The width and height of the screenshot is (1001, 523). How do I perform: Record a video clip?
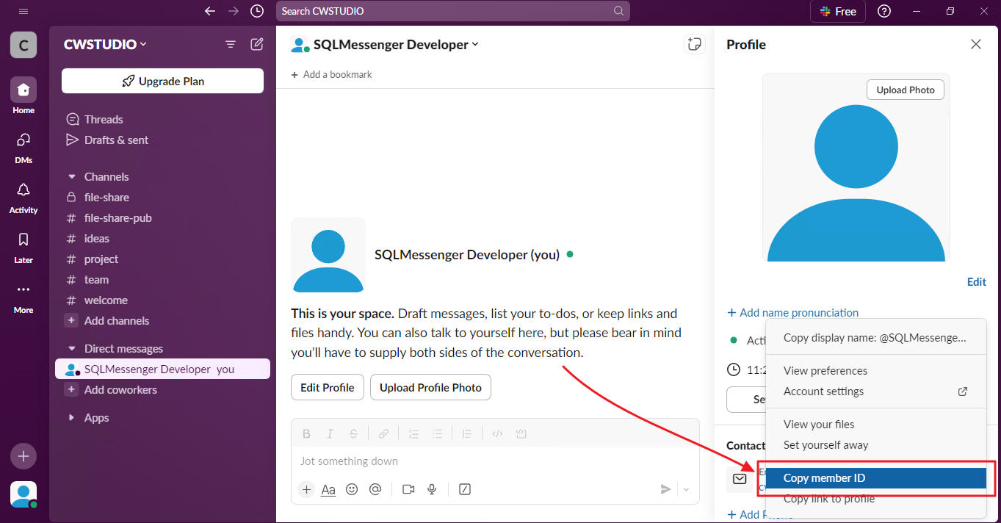[x=408, y=489]
